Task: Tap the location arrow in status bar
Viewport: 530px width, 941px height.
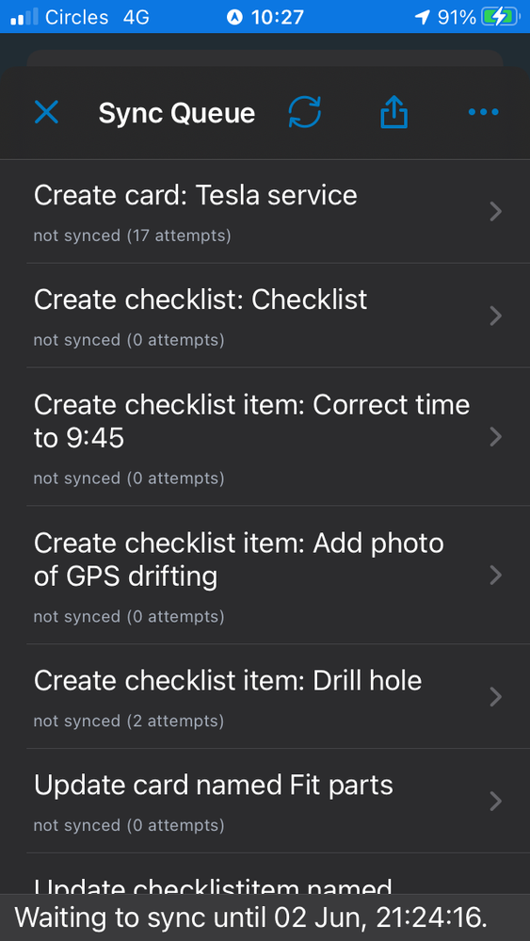Action: click(x=423, y=17)
